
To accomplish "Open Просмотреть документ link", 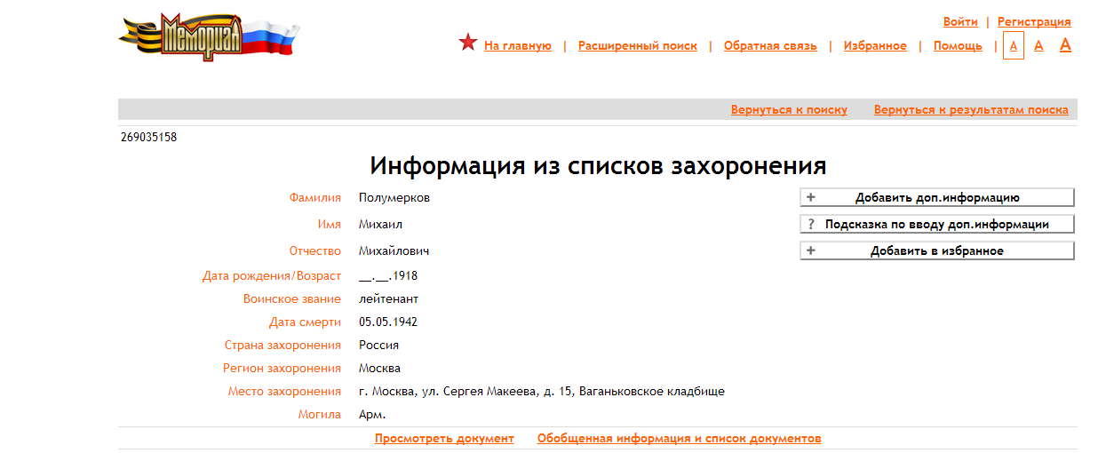I will point(444,439).
